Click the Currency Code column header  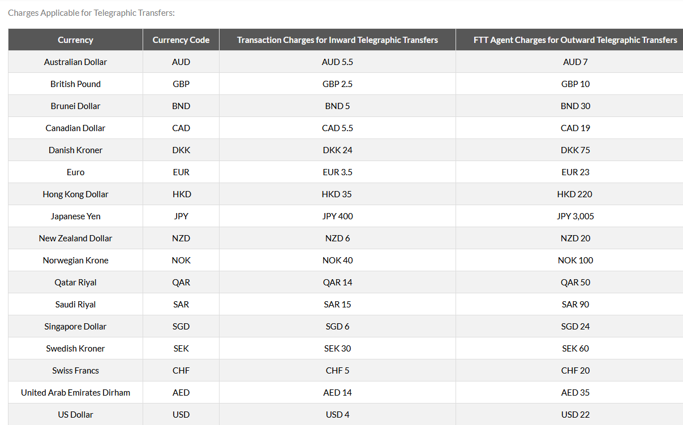(x=181, y=40)
